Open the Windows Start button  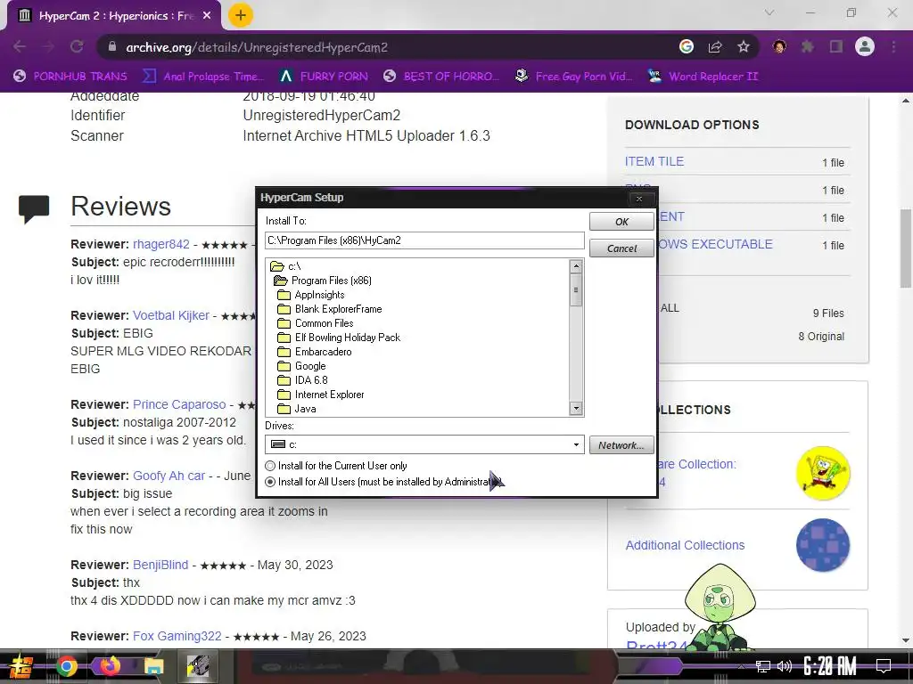tap(21, 666)
